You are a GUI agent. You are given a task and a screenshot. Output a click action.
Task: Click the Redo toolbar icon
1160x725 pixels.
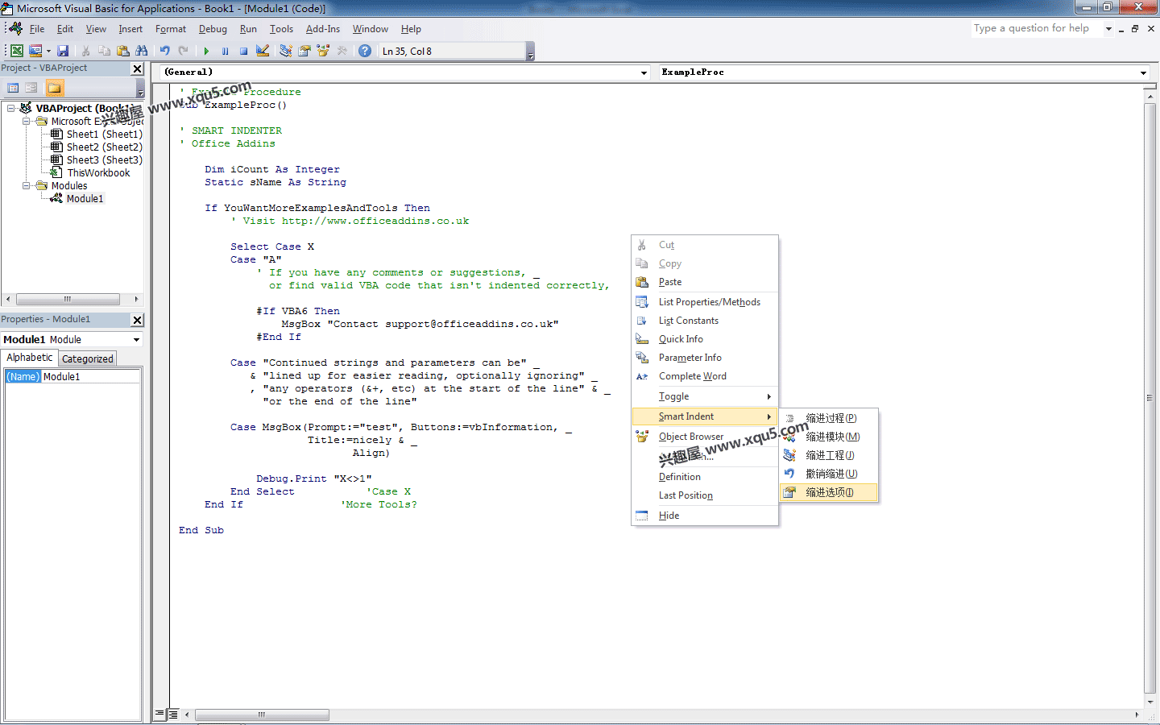click(184, 51)
